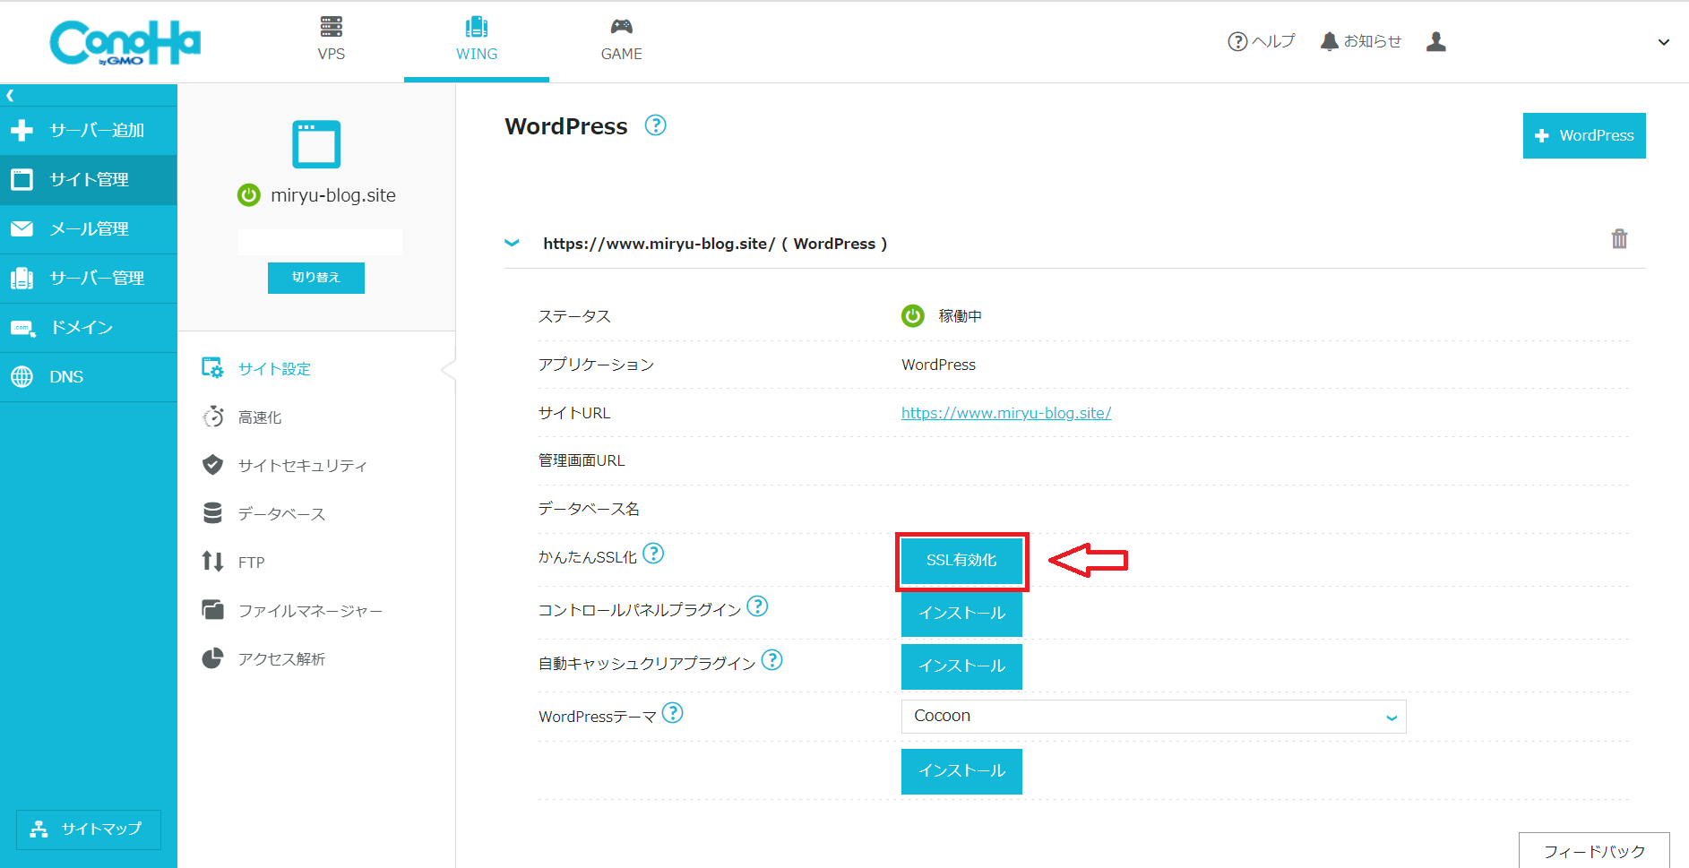Screen dimensions: 1689x868
Task: Select メール管理 in sidebar
Action: (x=89, y=229)
